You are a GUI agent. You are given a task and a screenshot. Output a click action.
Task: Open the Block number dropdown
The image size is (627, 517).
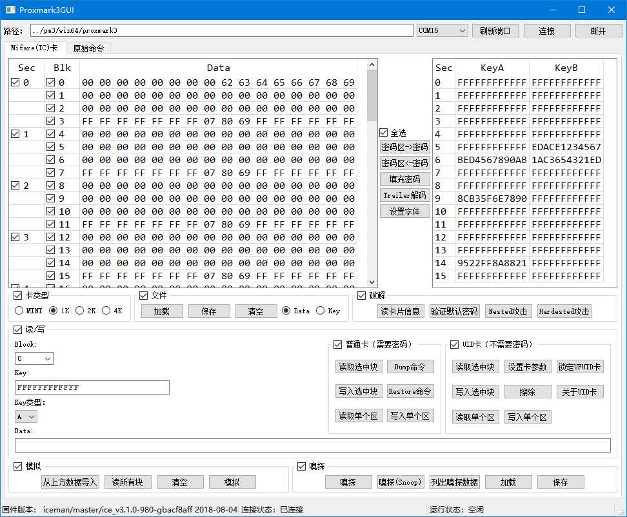[x=34, y=358]
